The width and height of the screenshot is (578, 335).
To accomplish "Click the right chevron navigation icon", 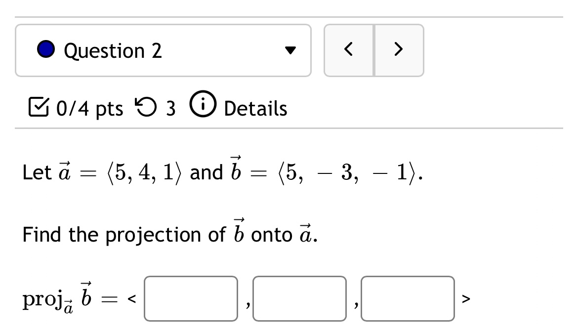I will point(399,49).
